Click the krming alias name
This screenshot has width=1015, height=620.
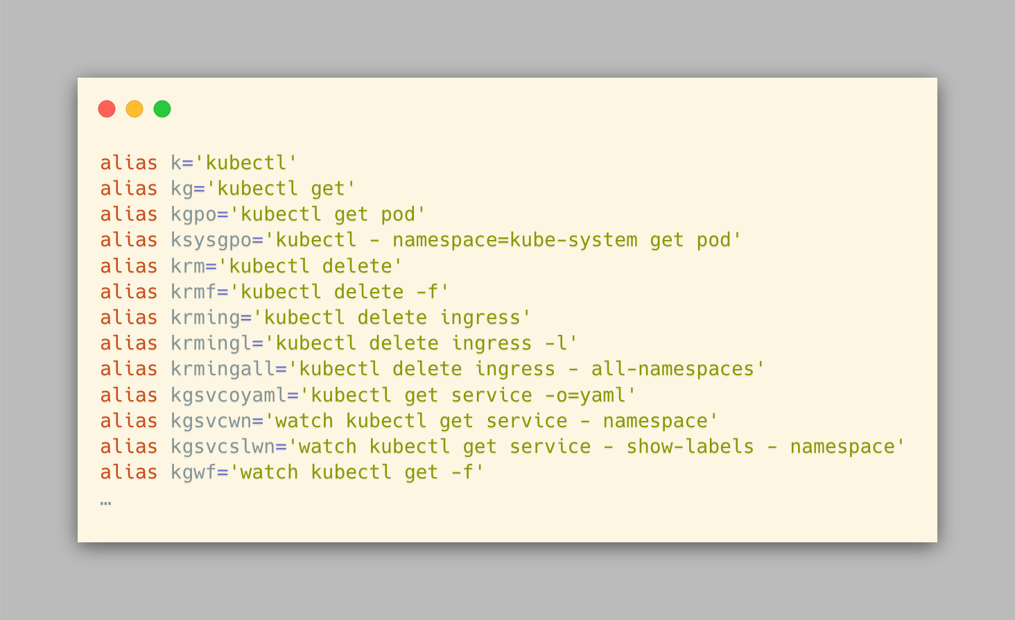tap(205, 318)
